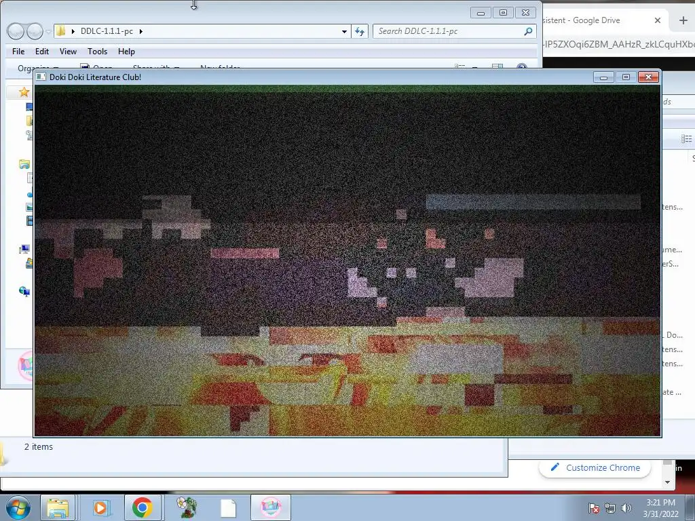695x521 pixels.
Task: Open the Help menu in Explorer
Action: (x=126, y=52)
